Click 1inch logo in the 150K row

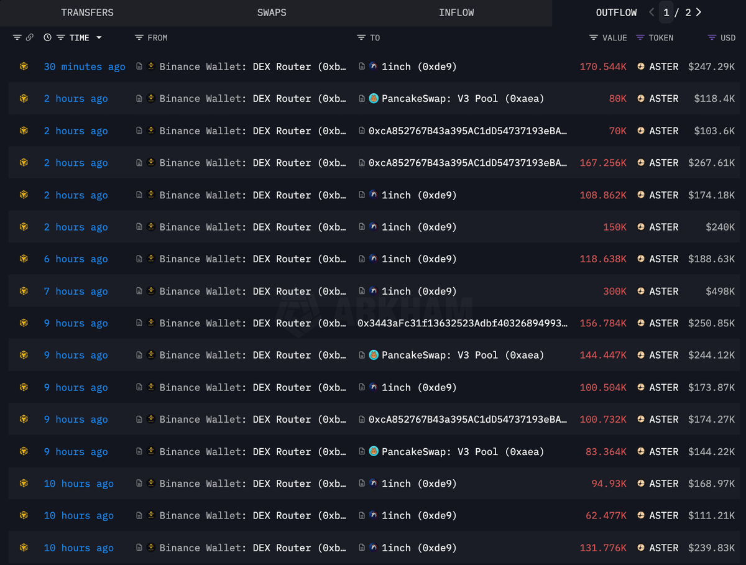click(x=374, y=226)
